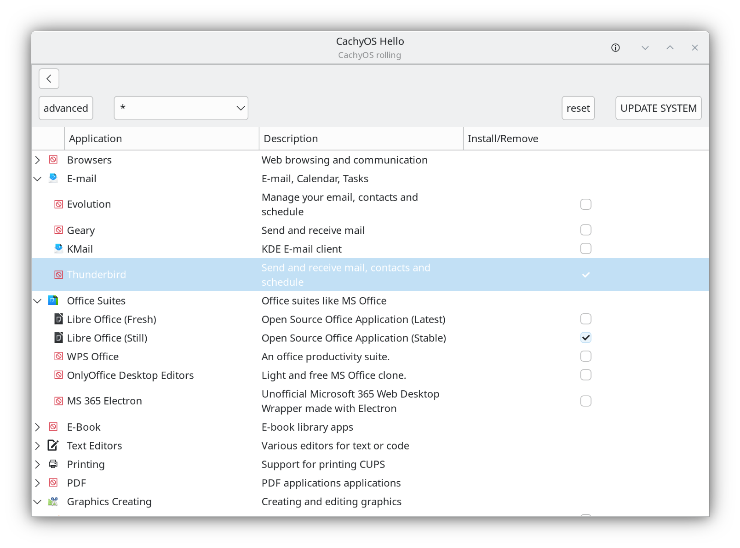Click the Geary app icon
The height and width of the screenshot is (548, 740).
tap(58, 230)
